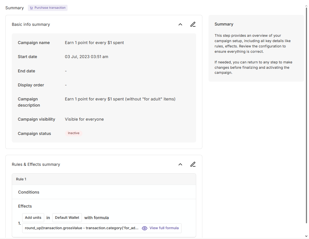Image resolution: width=309 pixels, height=239 pixels.
Task: Click the Inactive campaign status badge
Action: coord(73,133)
